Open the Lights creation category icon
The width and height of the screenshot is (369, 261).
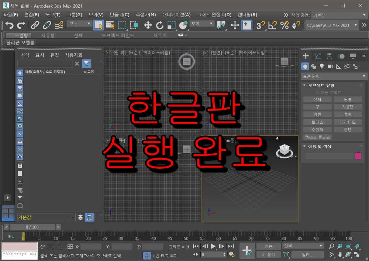[x=322, y=66]
